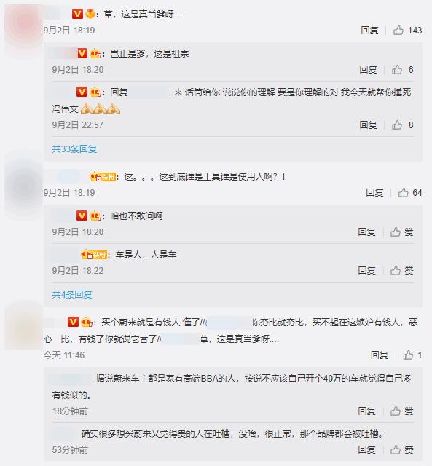
Task: Reply to the 今天 11:46 comment
Action: coord(380,355)
